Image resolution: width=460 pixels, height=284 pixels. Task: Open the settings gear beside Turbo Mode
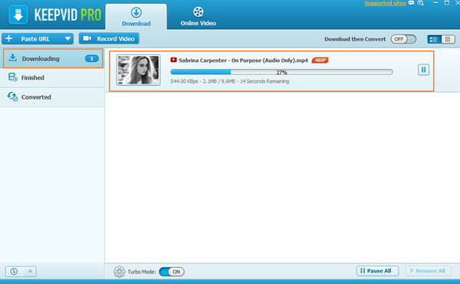pos(119,272)
